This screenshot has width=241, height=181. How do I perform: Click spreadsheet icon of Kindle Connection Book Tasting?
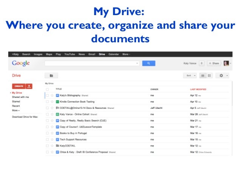(x=57, y=102)
